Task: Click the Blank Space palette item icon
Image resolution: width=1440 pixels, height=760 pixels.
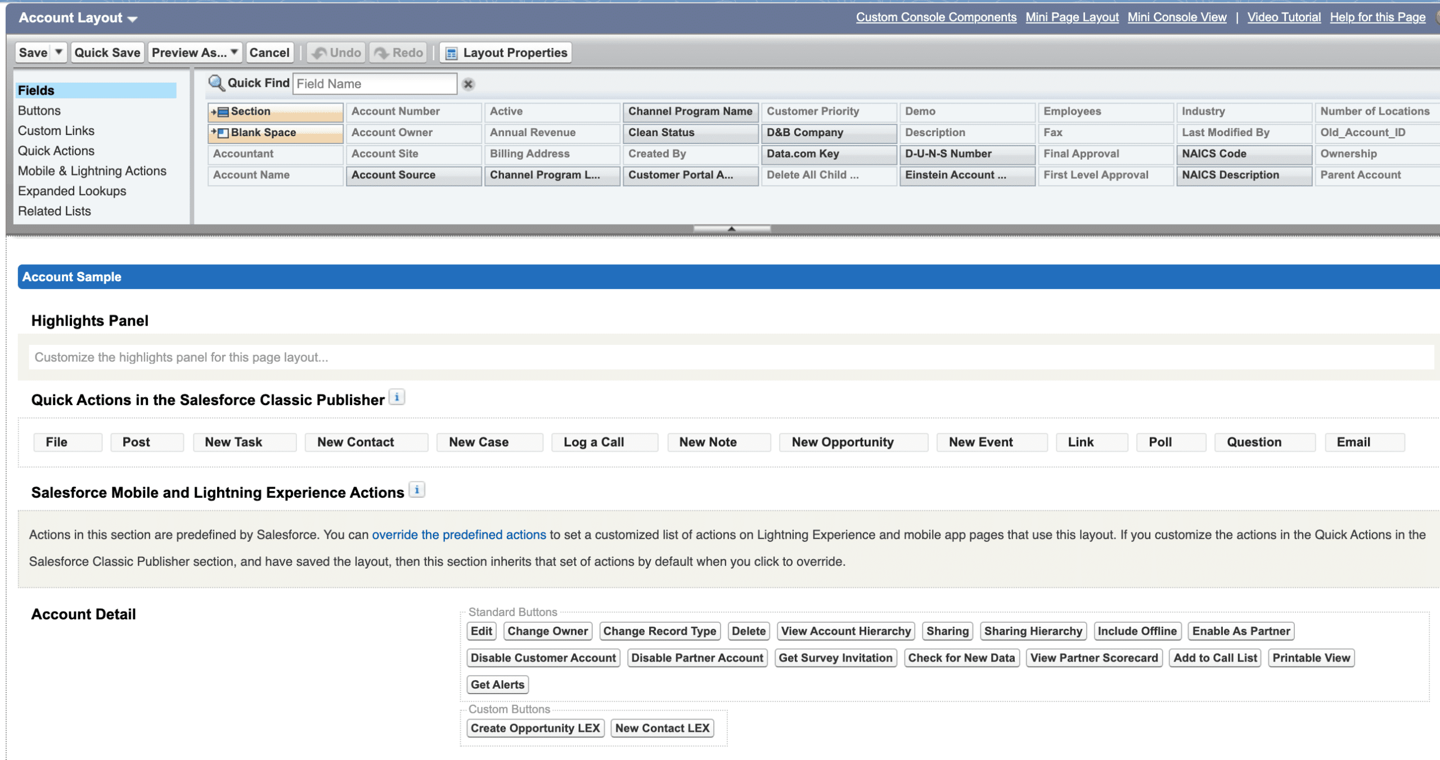Action: [222, 133]
